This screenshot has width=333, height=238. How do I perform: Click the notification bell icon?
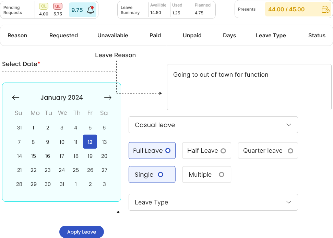(91, 10)
